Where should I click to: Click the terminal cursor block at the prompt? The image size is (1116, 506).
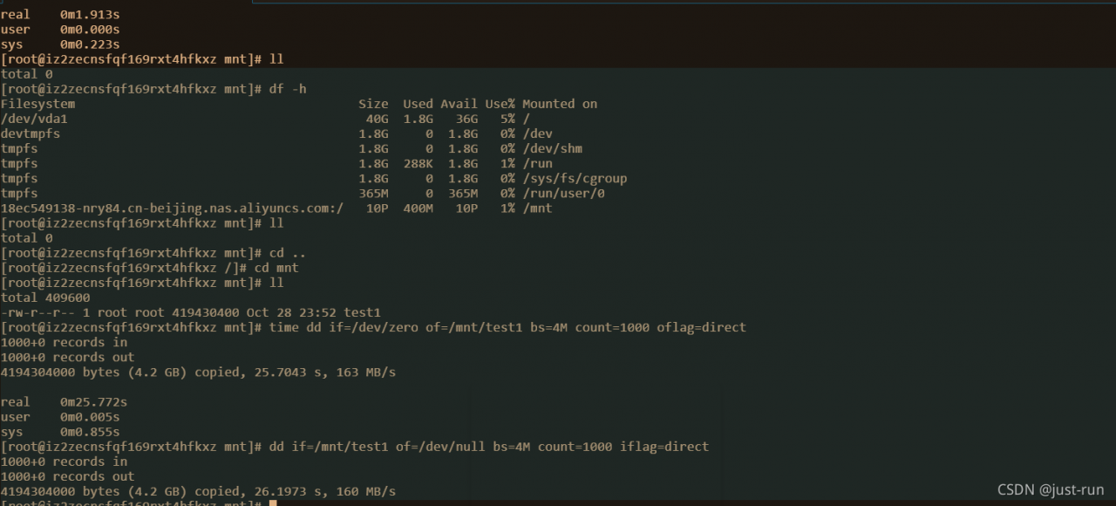tap(273, 503)
